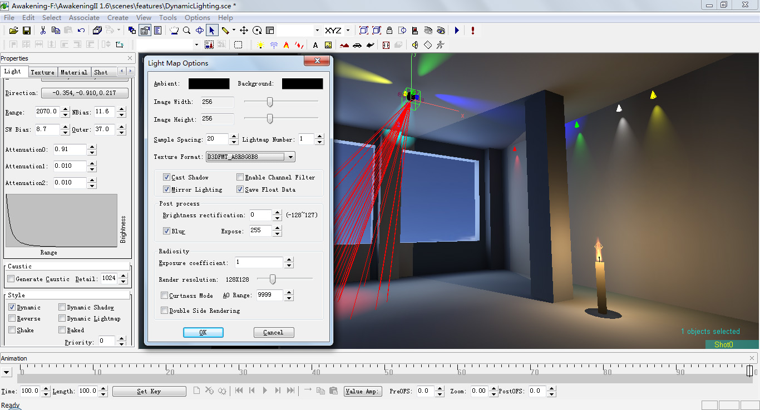Open the Texture Format dropdown

coord(290,156)
